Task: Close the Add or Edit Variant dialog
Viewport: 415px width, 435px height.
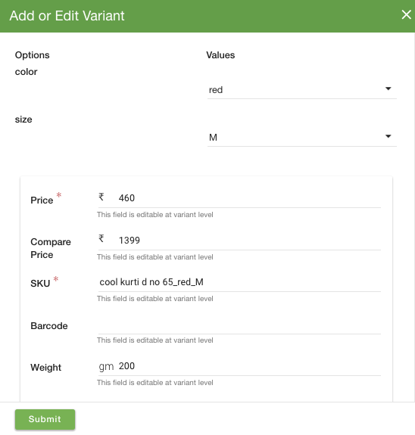Action: [406, 14]
